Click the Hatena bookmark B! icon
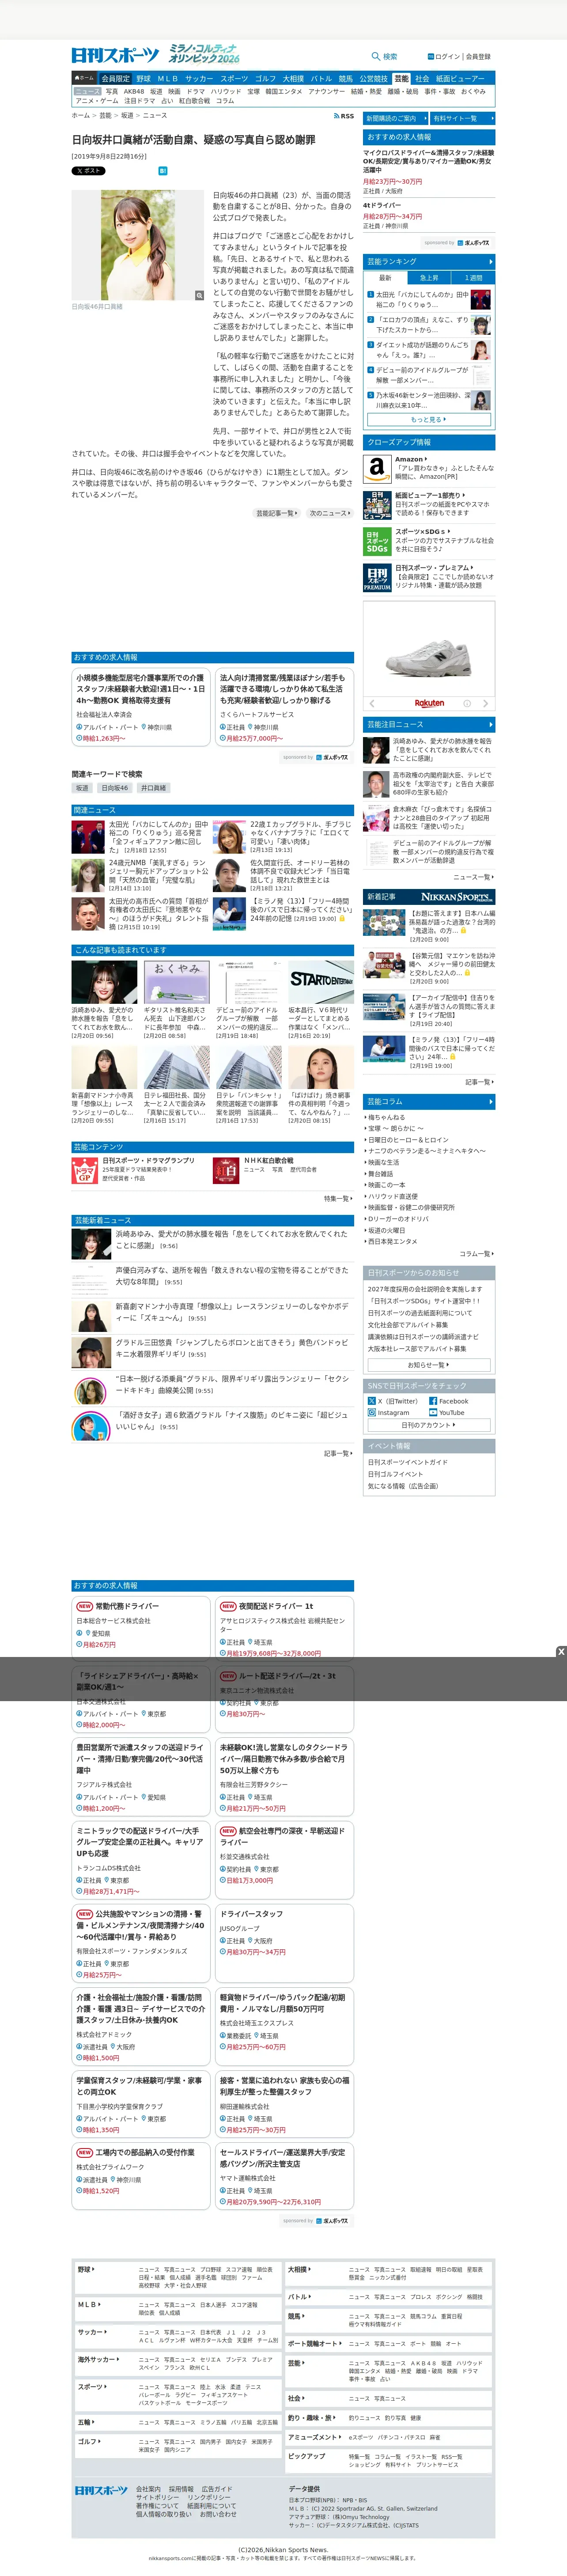This screenshot has width=567, height=2576. pyautogui.click(x=163, y=171)
